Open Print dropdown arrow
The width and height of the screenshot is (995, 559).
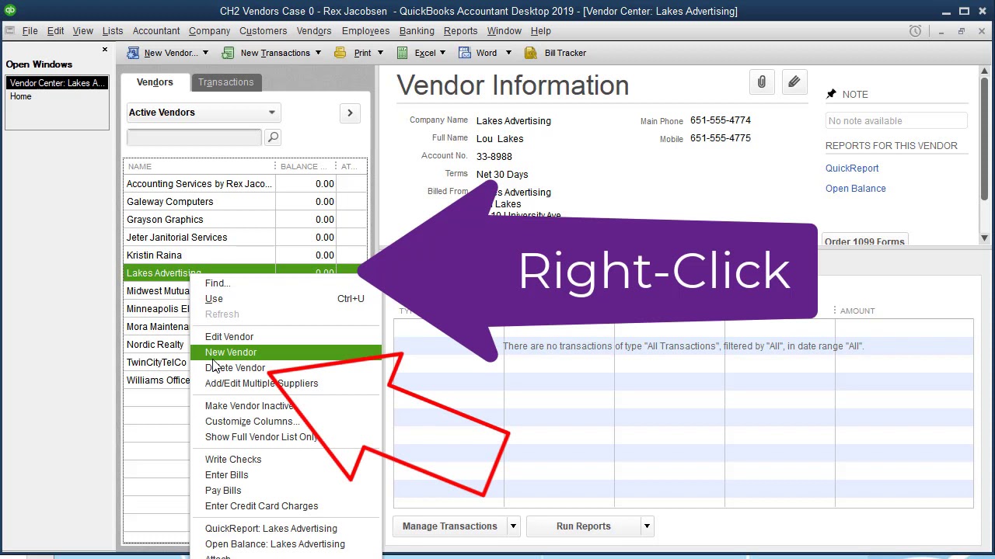click(x=380, y=53)
